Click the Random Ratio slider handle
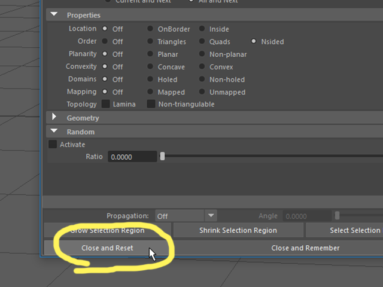Screen dimensions: 383x287 pyautogui.click(x=162, y=156)
